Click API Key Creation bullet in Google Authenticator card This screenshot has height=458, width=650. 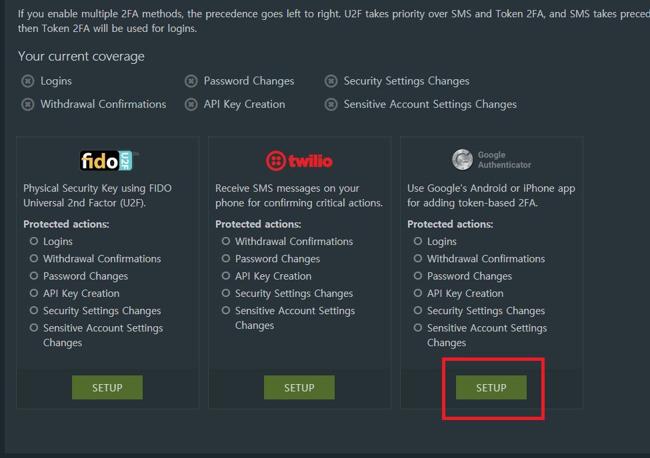point(418,293)
